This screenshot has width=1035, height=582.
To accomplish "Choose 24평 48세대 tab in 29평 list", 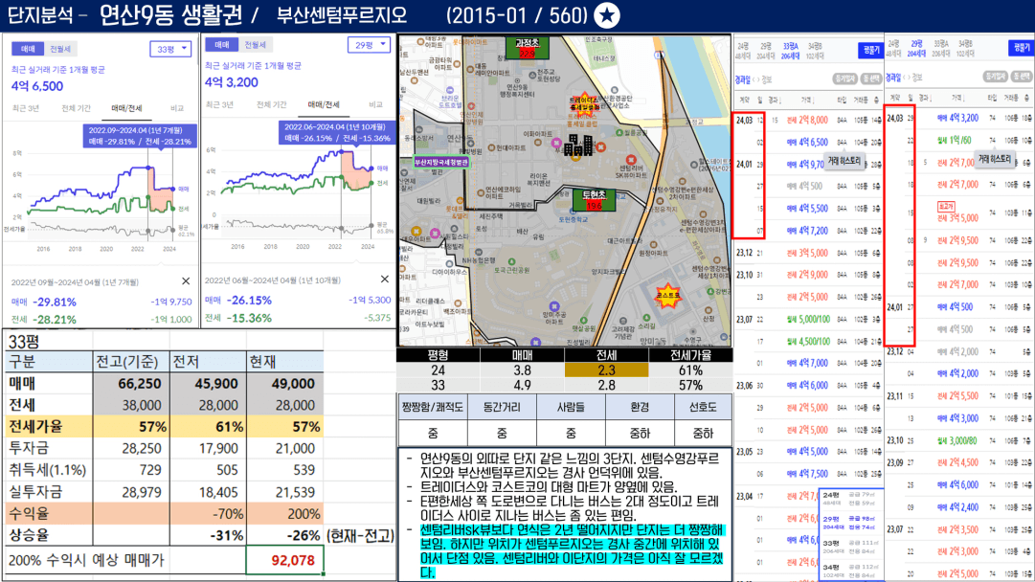I will tap(893, 48).
